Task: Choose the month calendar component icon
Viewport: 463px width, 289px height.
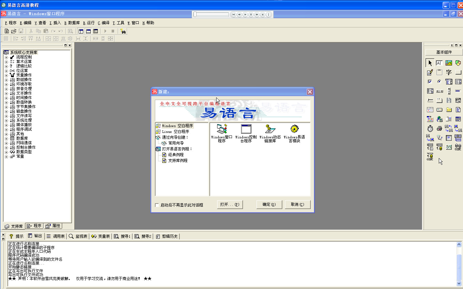Action: point(430,110)
